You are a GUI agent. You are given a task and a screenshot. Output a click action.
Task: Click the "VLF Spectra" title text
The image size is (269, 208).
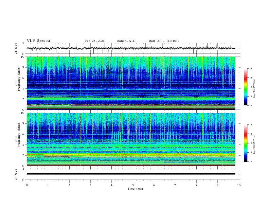[38, 41]
